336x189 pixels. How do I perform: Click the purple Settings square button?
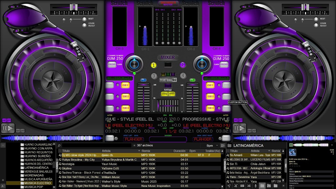168,86
